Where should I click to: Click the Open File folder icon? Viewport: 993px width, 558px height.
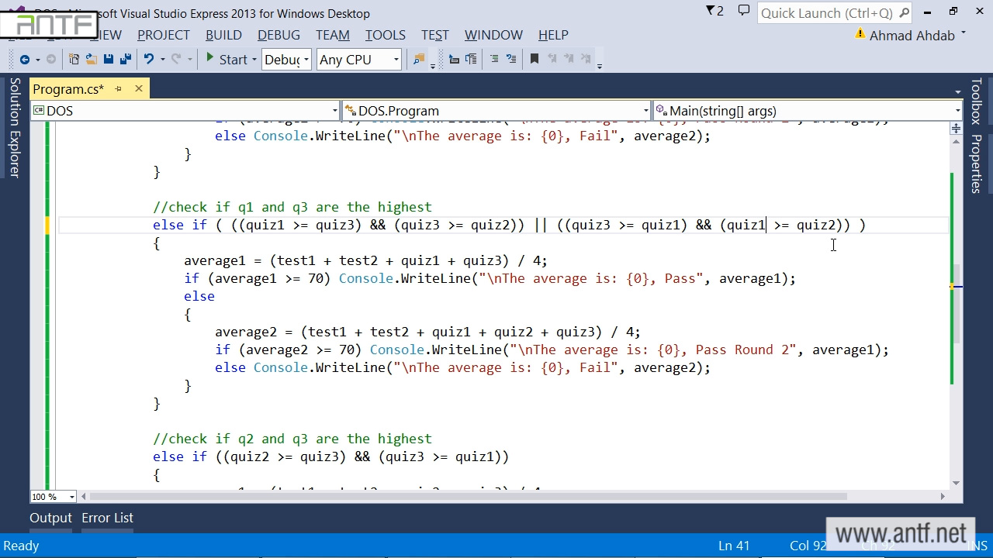point(91,60)
